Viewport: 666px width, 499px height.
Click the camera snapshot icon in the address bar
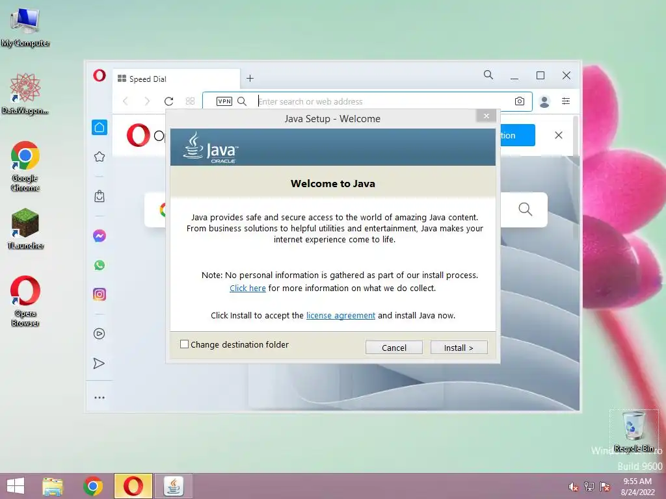[520, 101]
